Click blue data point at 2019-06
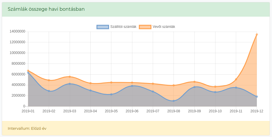 coord(132,86)
